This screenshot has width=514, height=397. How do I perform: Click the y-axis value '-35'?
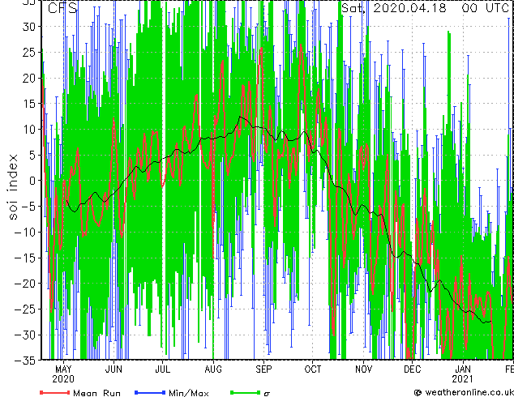(25, 361)
